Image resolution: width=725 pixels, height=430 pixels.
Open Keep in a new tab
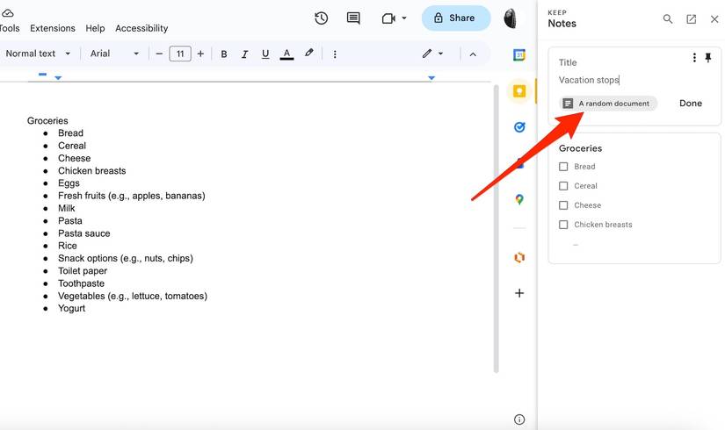click(692, 19)
